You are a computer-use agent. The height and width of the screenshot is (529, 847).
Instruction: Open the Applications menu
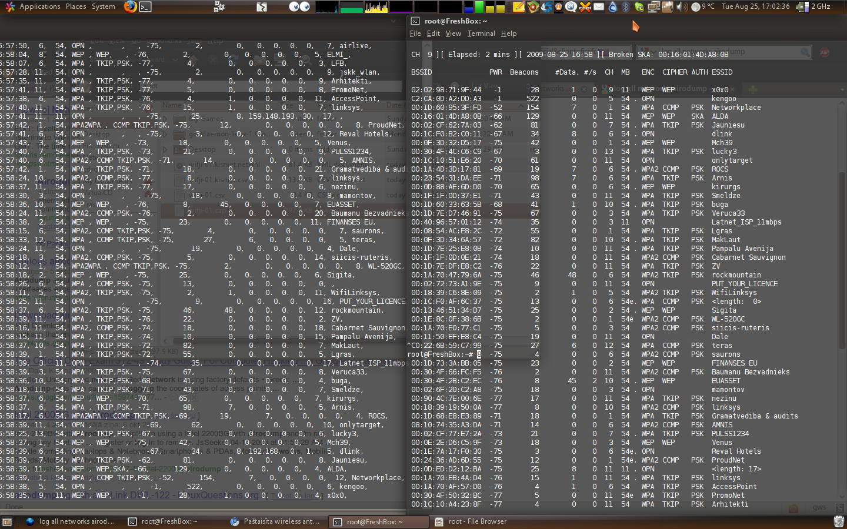pos(39,6)
